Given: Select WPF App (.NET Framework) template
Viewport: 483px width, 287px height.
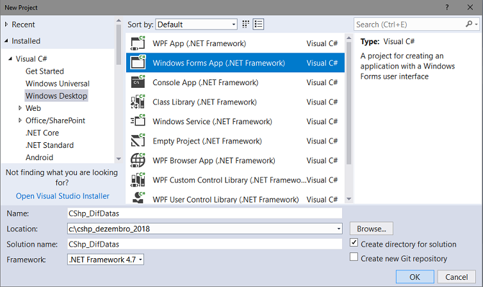Looking at the screenshot, I should coord(235,43).
